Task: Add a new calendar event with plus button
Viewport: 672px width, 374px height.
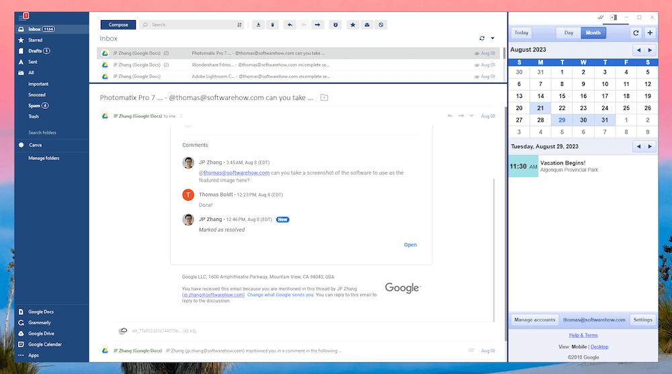Action: point(650,33)
